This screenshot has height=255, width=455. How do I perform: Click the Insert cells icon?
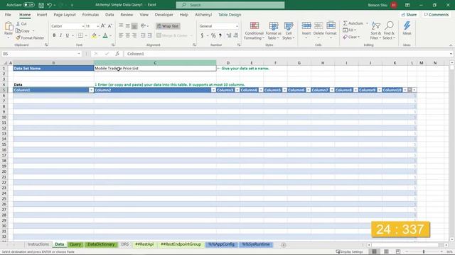tap(306, 26)
